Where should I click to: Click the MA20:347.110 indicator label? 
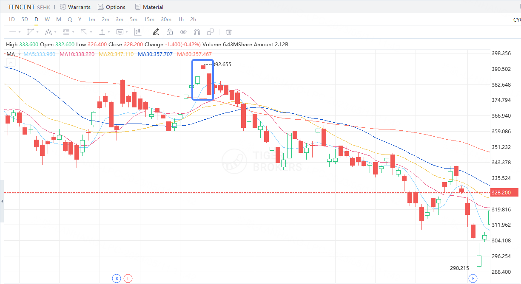click(116, 54)
